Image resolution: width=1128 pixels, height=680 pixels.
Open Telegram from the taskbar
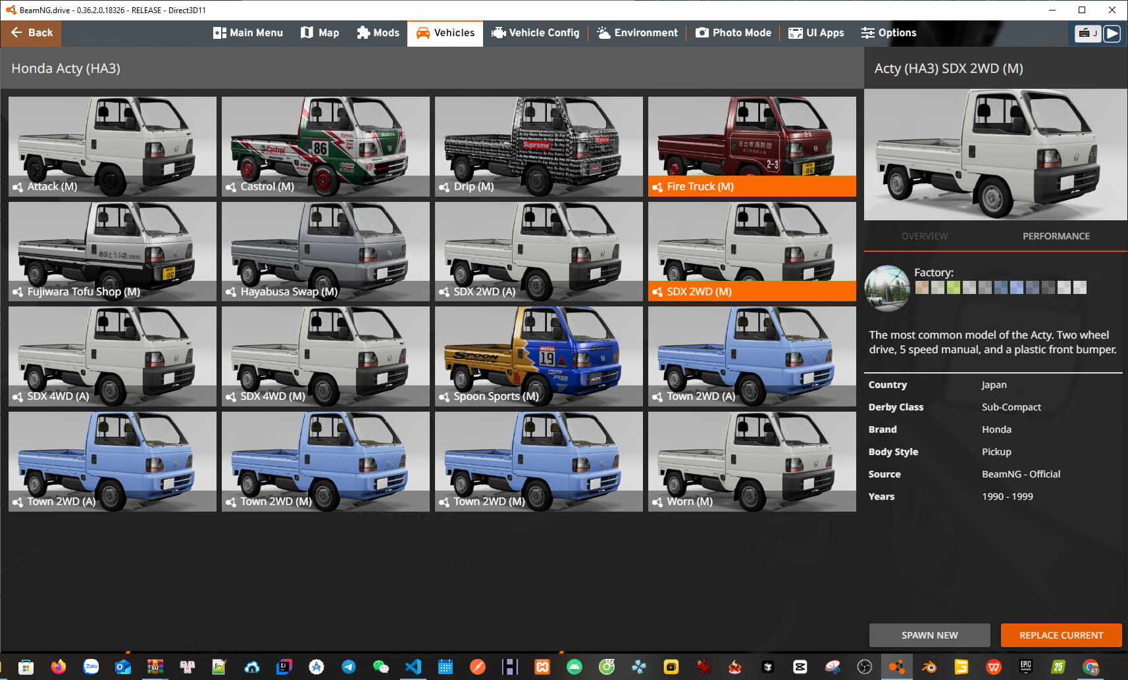click(x=349, y=667)
